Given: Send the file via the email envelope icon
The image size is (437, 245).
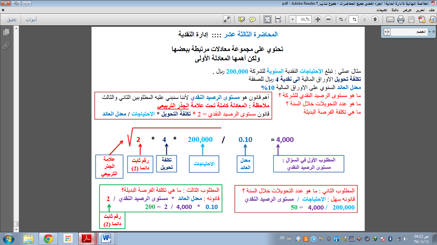Looking at the screenshot, I should pos(390,19).
